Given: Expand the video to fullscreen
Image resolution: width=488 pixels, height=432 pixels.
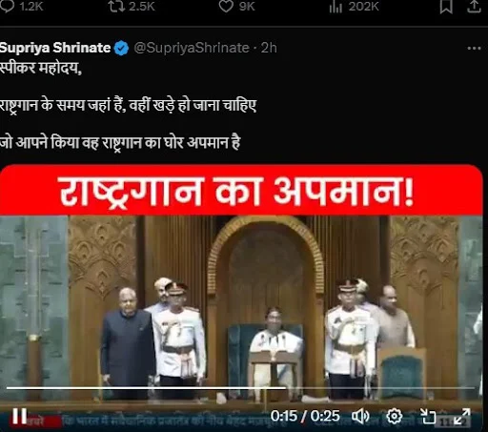Looking at the screenshot, I should click(x=462, y=416).
